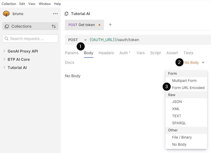
Task: Open the three-dots menu next to bruno
Action: [55, 14]
